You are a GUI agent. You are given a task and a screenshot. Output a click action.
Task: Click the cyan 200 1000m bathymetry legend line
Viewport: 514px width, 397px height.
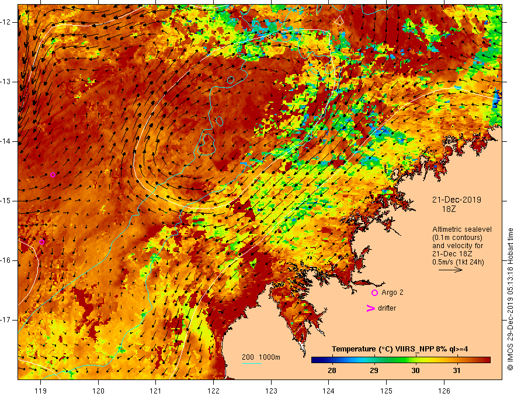tap(252, 363)
